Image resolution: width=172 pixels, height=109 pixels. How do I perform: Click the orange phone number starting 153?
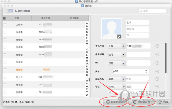(x=46, y=69)
